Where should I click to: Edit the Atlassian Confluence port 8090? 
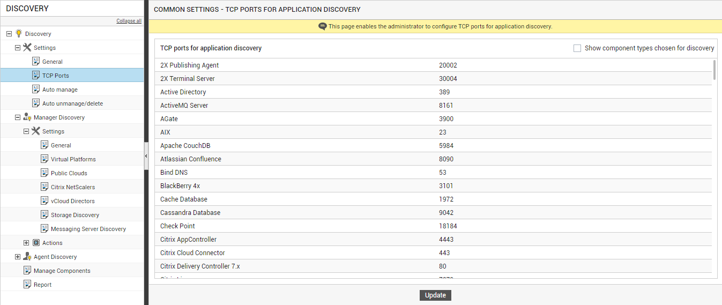(x=446, y=159)
